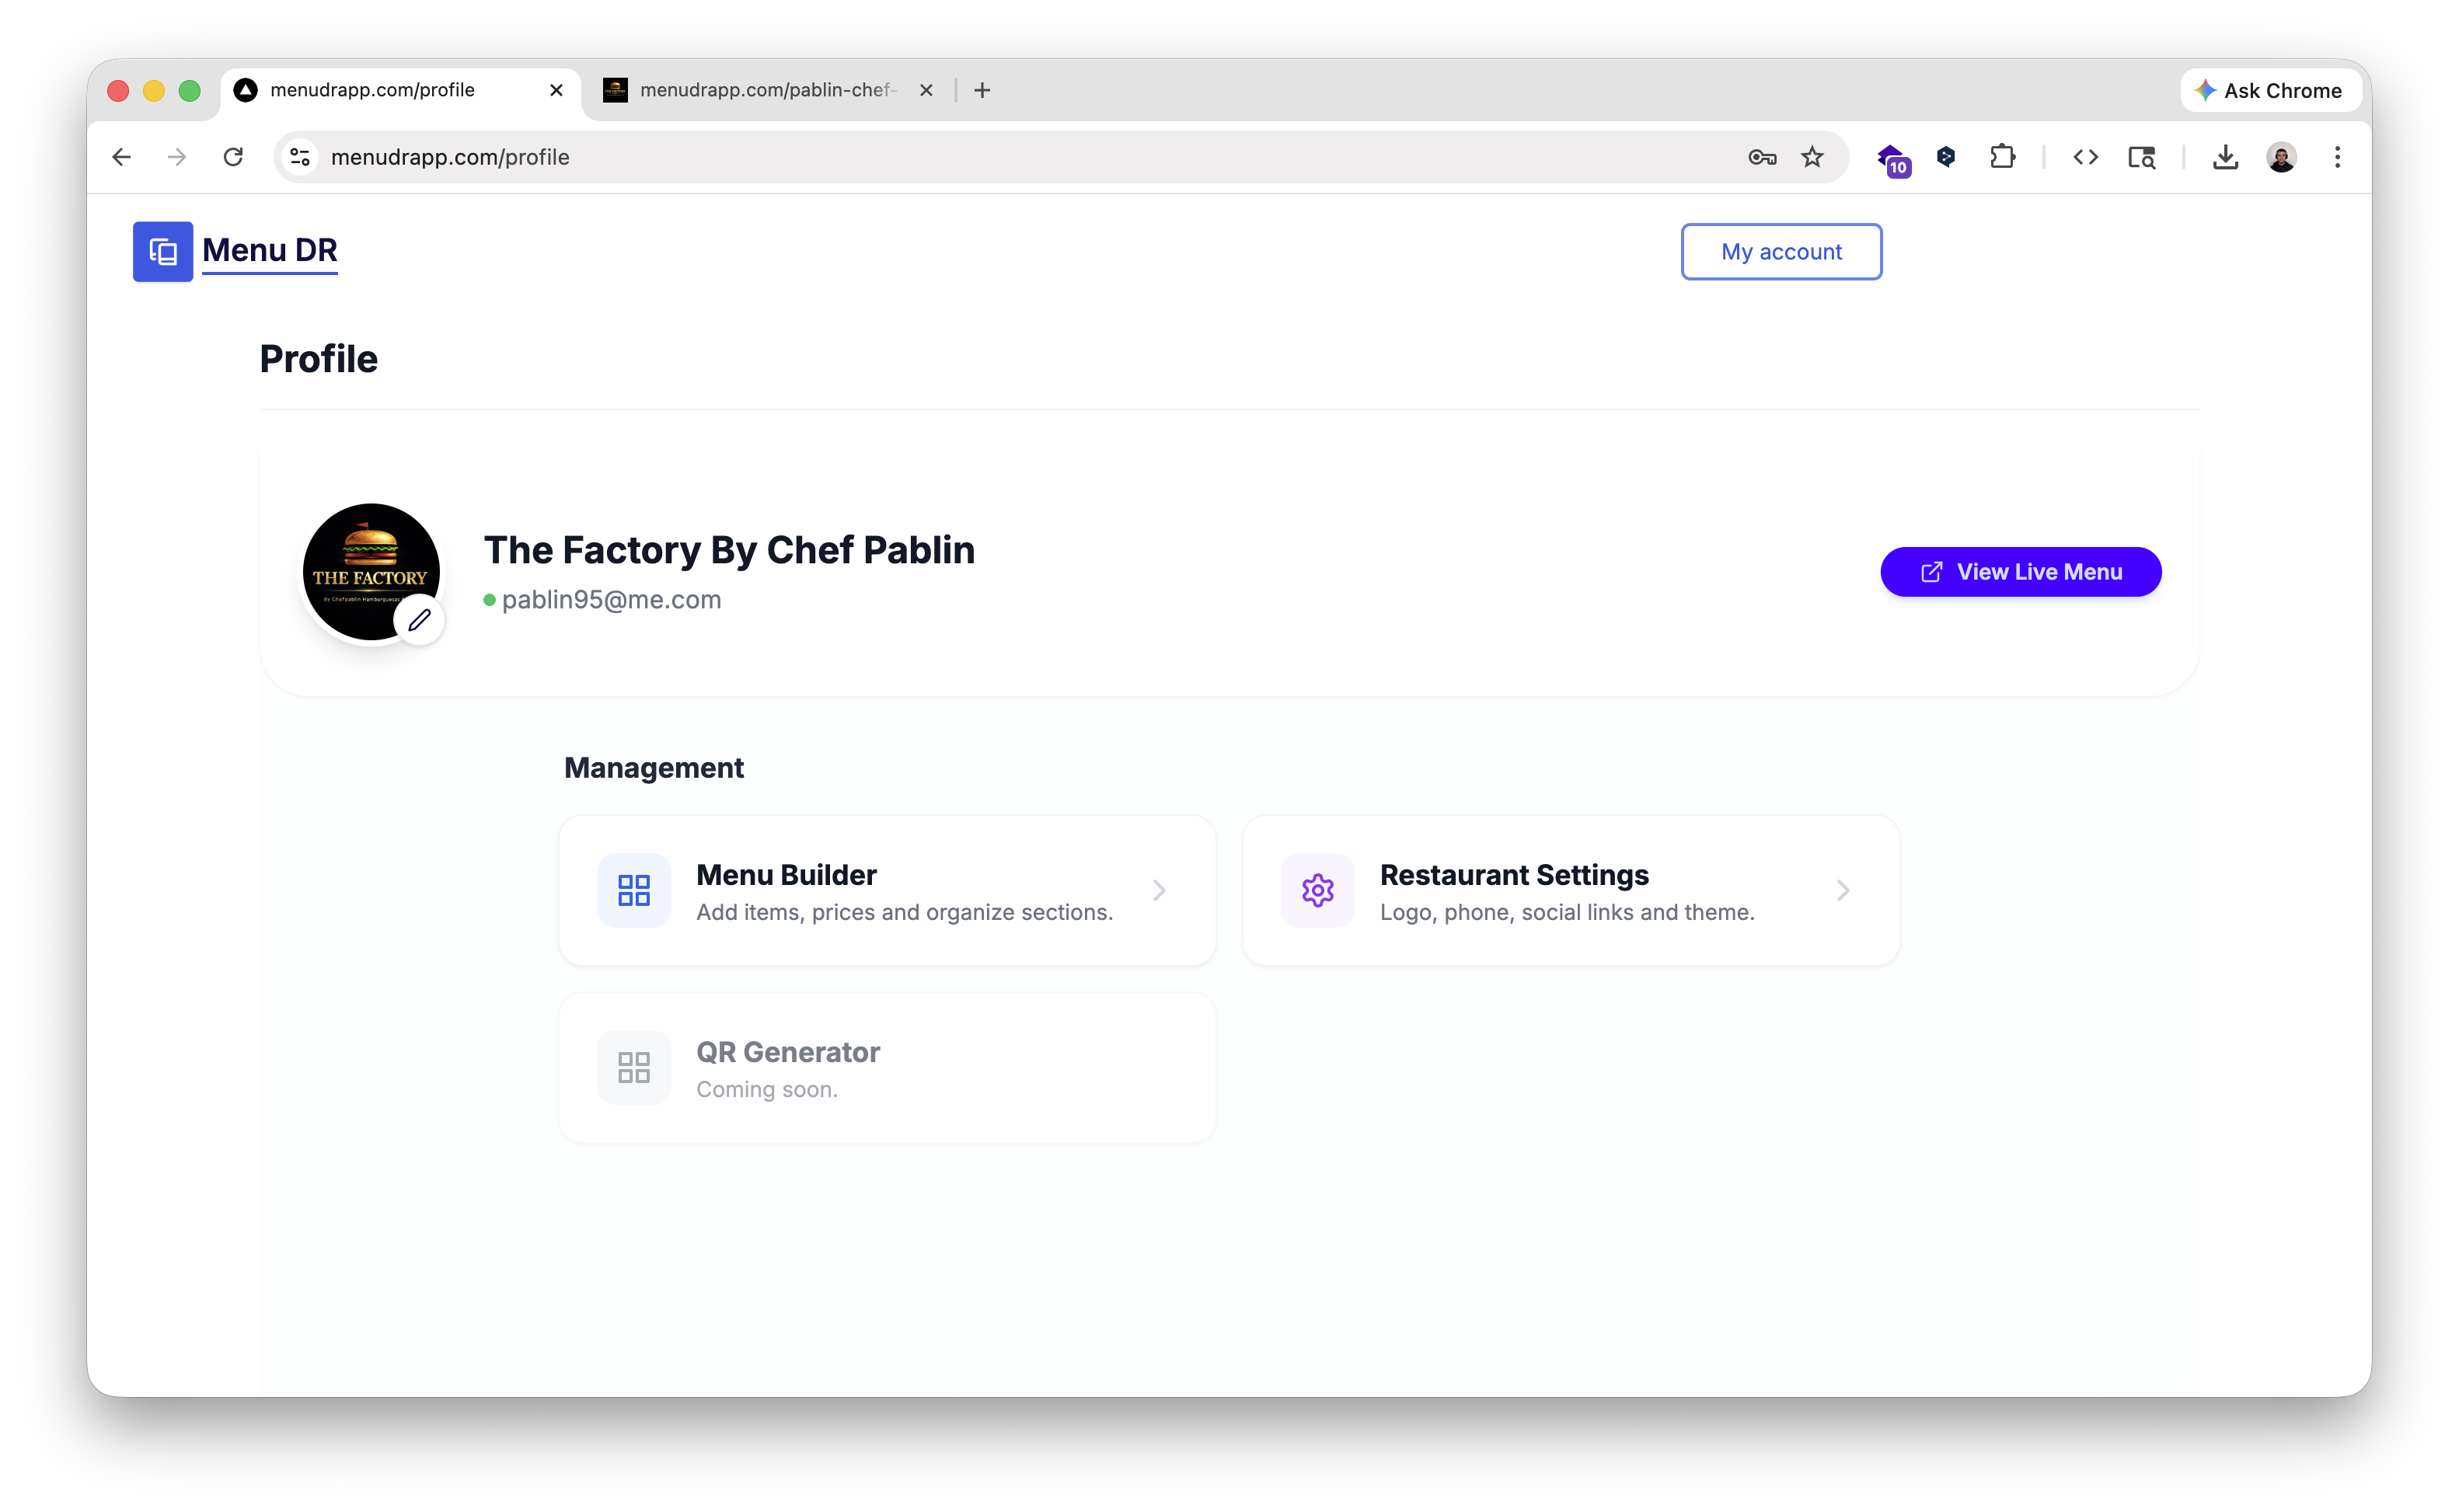
Task: Click the Menu DR home link
Action: (x=270, y=250)
